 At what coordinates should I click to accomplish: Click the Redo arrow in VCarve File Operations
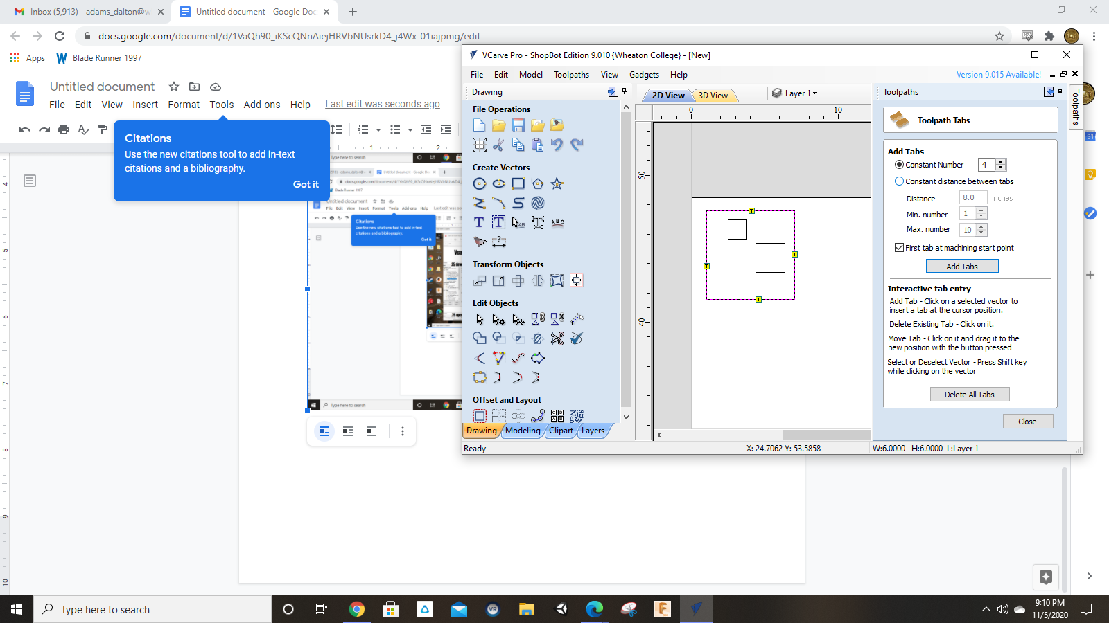click(577, 145)
